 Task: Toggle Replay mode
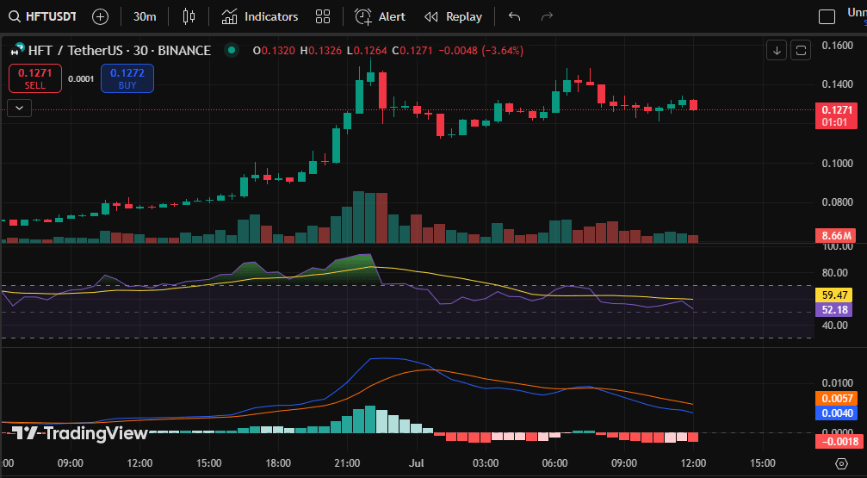453,16
